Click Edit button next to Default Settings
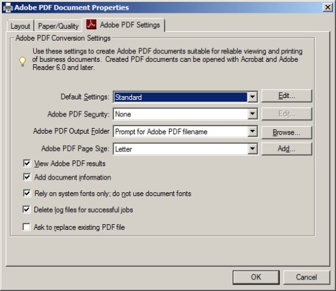Screen dimensions: 336x291 pyautogui.click(x=286, y=96)
